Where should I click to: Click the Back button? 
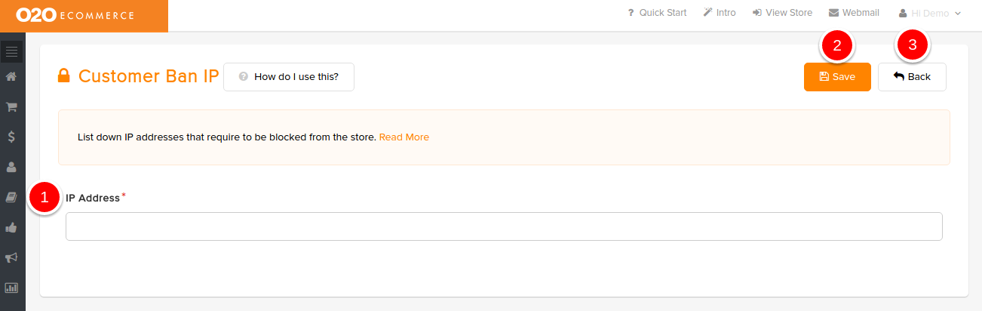[912, 77]
